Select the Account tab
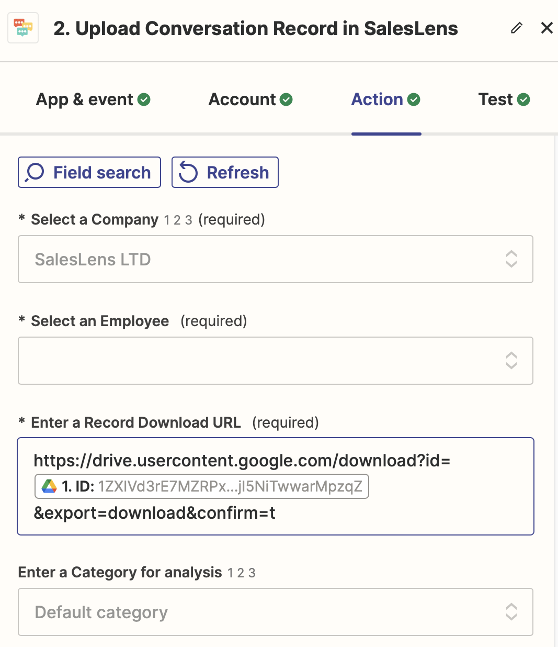558x647 pixels. point(243,99)
